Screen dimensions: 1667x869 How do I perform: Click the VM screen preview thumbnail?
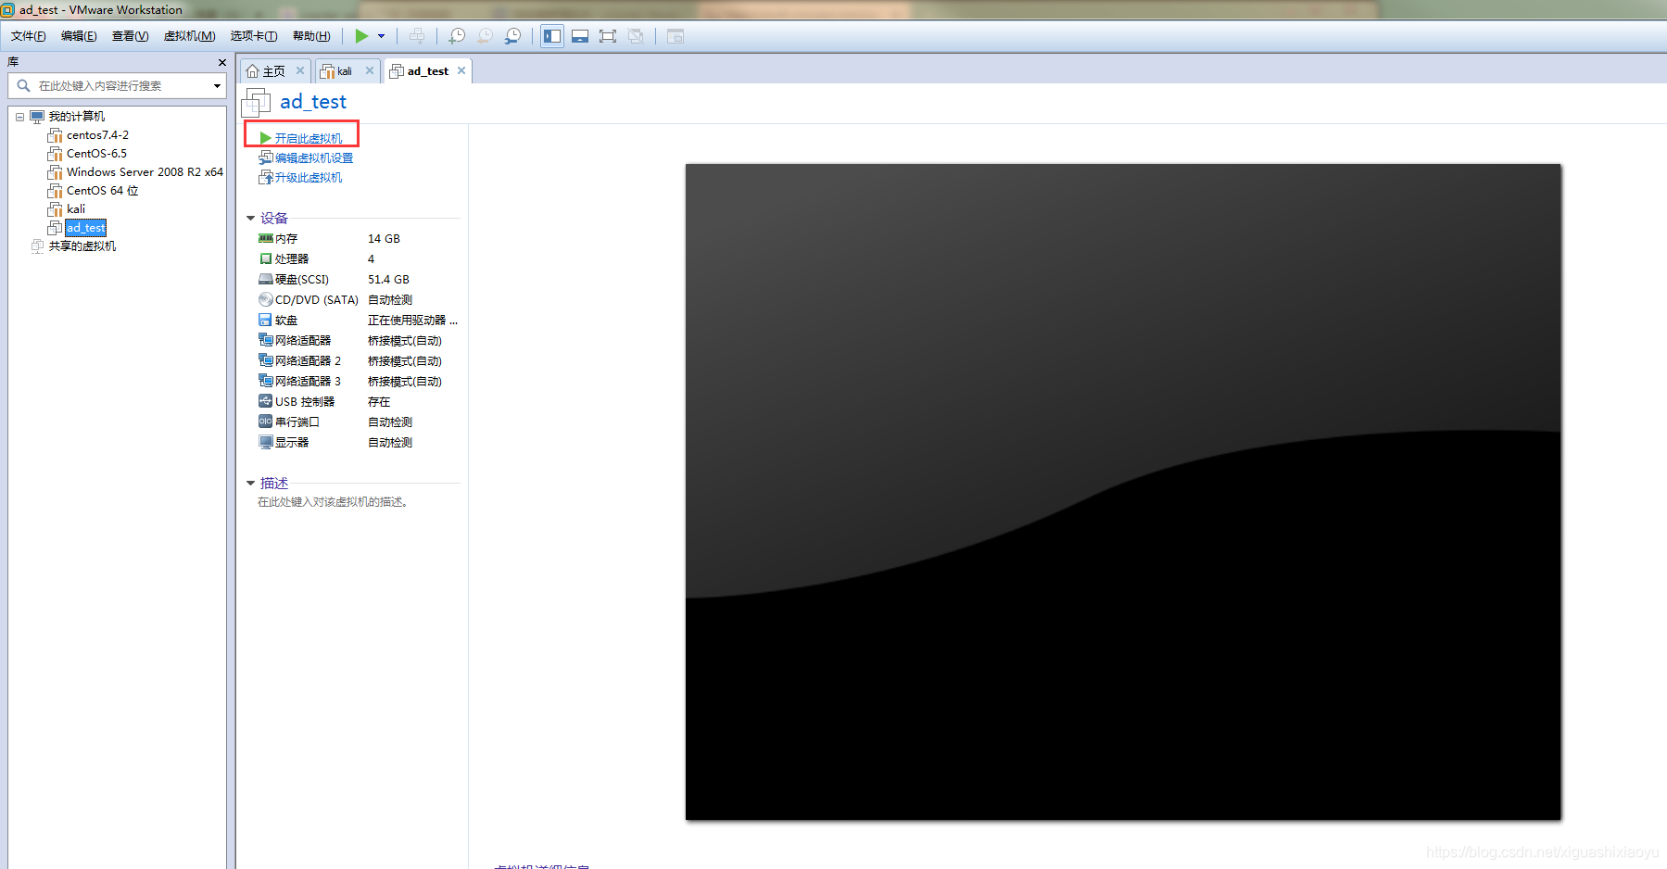click(1123, 492)
